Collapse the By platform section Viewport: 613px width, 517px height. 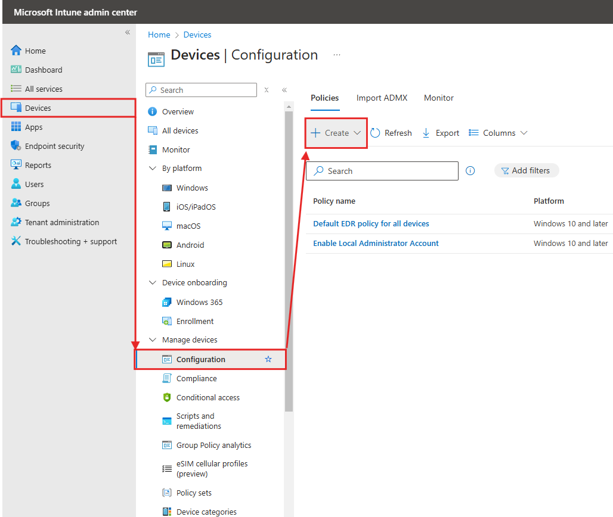pyautogui.click(x=153, y=169)
